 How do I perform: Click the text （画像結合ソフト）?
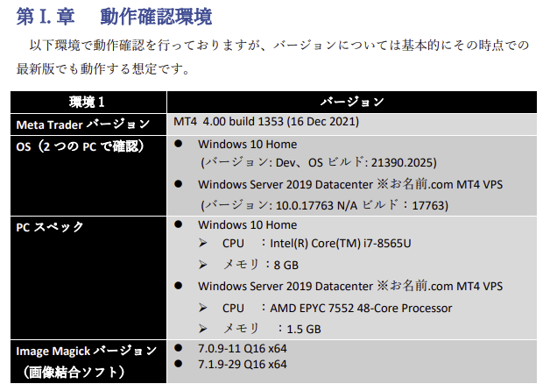[x=74, y=372]
